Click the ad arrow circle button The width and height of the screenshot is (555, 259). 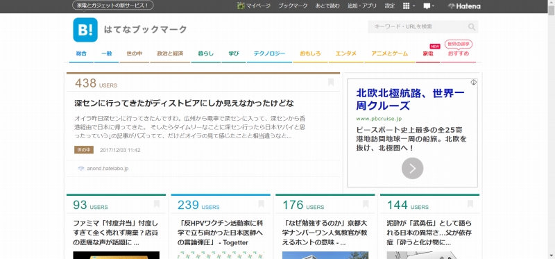[x=412, y=168]
